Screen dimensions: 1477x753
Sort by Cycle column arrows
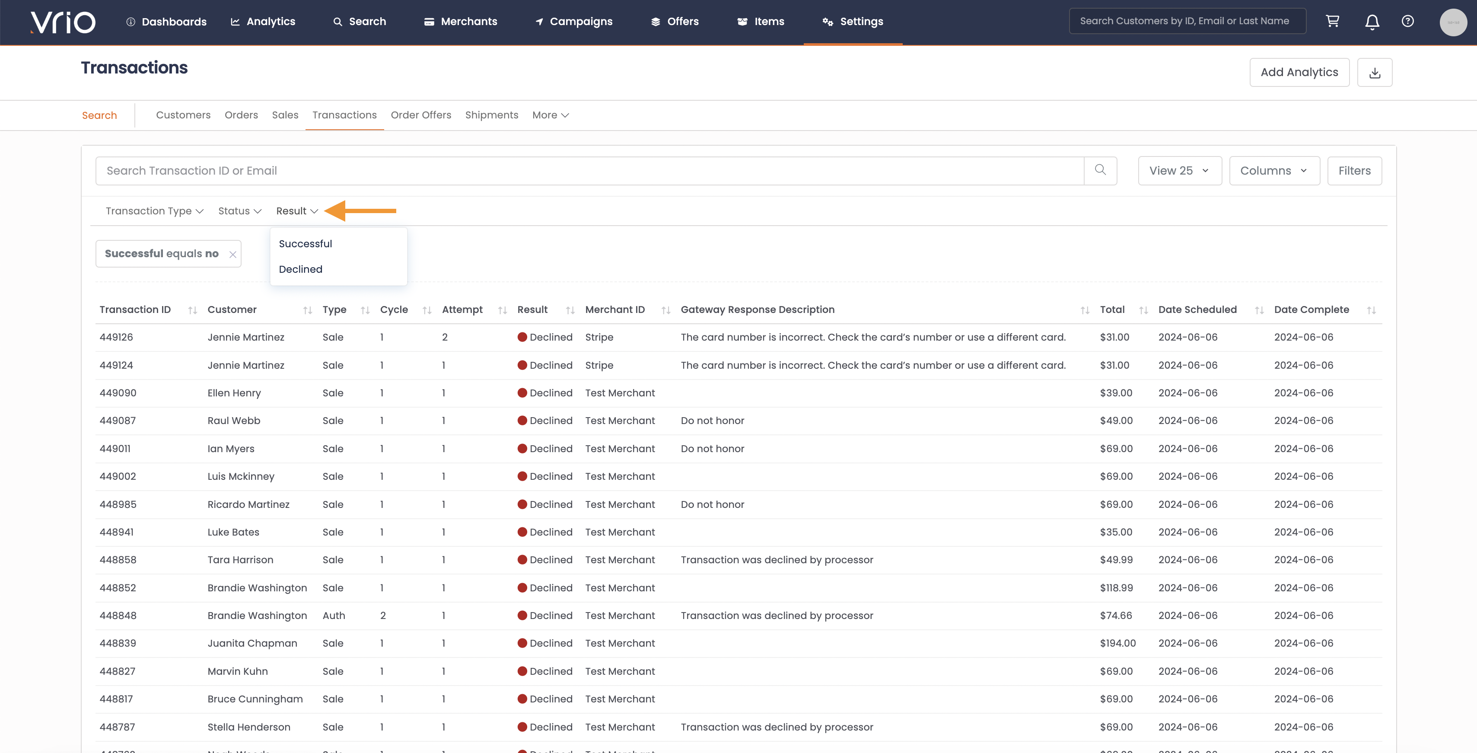(427, 310)
